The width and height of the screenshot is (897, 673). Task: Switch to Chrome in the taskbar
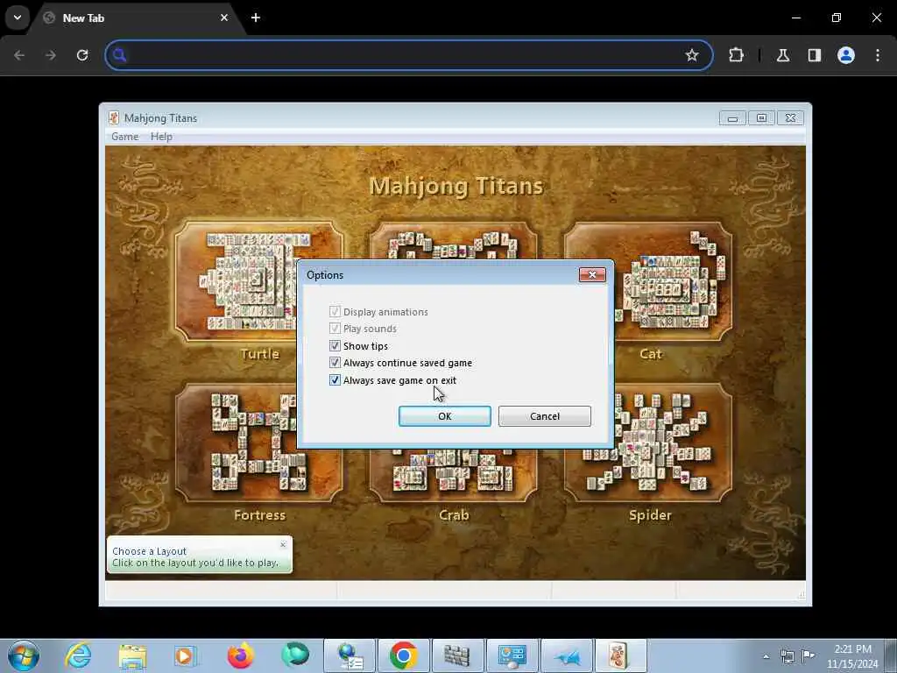[403, 655]
